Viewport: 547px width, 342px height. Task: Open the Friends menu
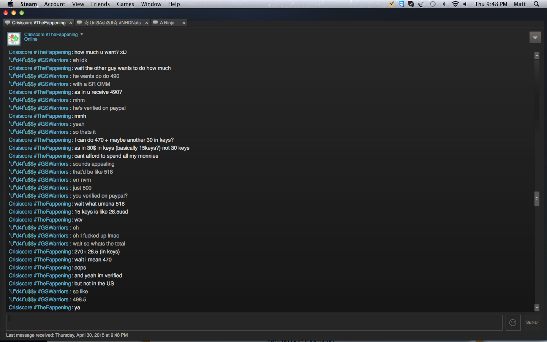coord(100,4)
